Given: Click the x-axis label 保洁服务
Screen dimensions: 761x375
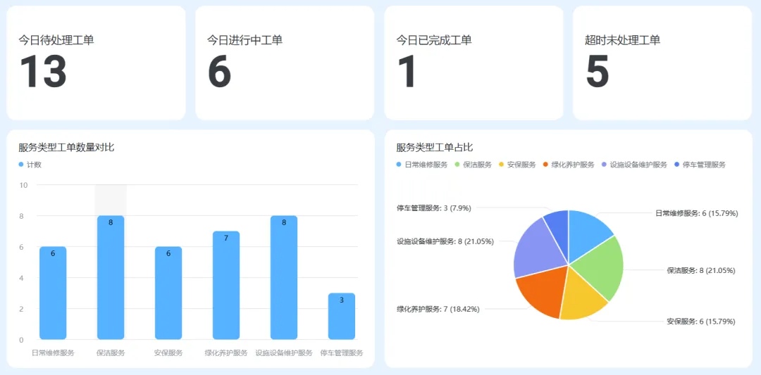Looking at the screenshot, I should 111,353.
